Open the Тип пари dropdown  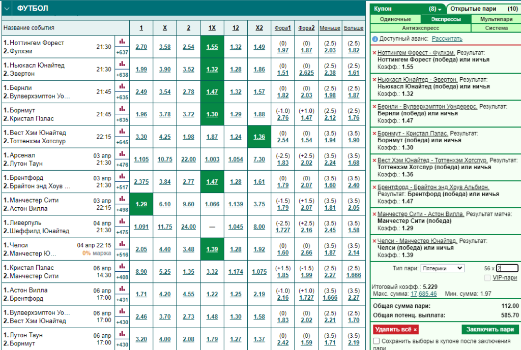(442, 268)
